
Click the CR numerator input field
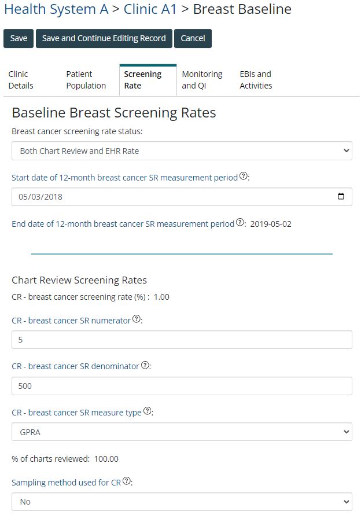click(182, 340)
